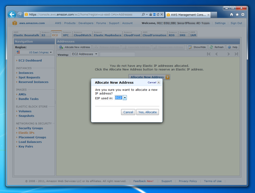The height and width of the screenshot is (193, 255).
Task: Switch to the CloudWatch tab
Action: [x=82, y=34]
